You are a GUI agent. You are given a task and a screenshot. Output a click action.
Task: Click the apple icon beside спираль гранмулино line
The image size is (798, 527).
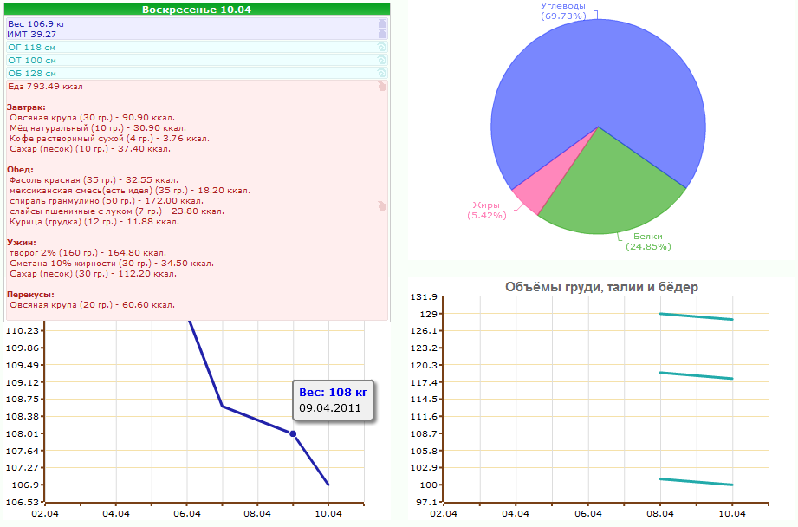[x=382, y=205]
